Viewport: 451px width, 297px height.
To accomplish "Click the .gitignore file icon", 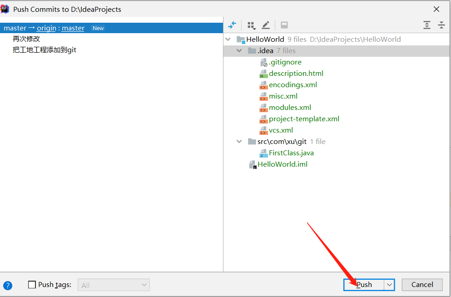I will pyautogui.click(x=263, y=62).
